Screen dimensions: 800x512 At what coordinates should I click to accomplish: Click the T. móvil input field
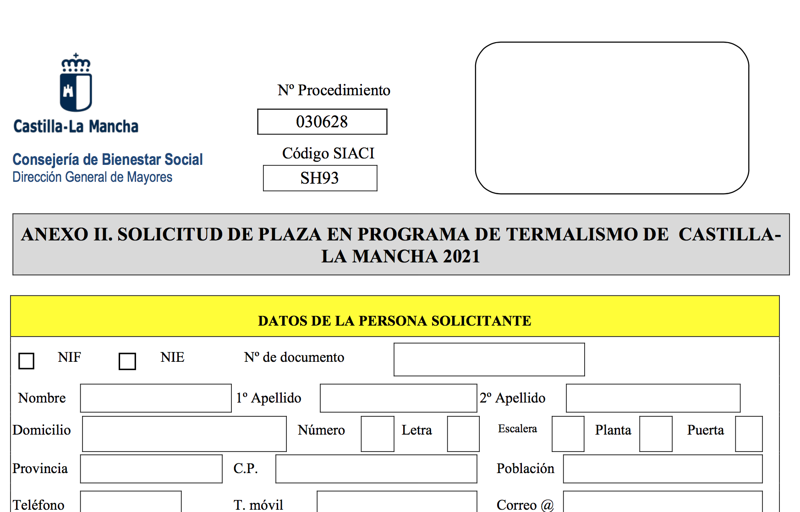point(397,501)
